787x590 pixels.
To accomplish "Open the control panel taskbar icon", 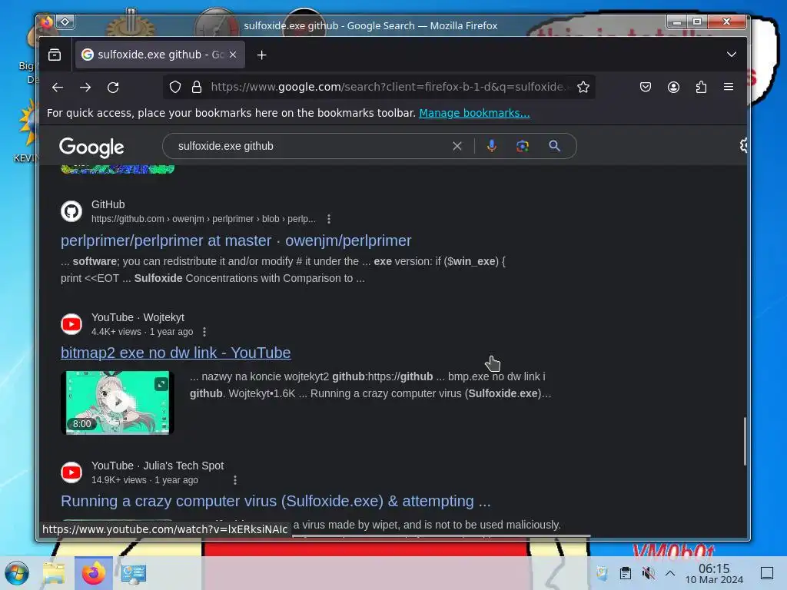I will tap(133, 573).
